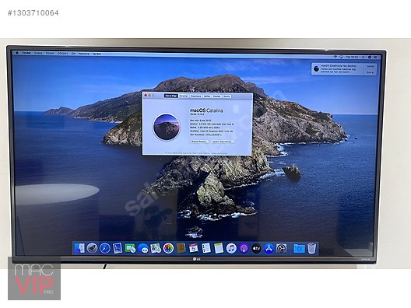Select the Genel Bilgi tab
Image resolution: width=411 pixels, height=308 pixels.
tap(171, 96)
